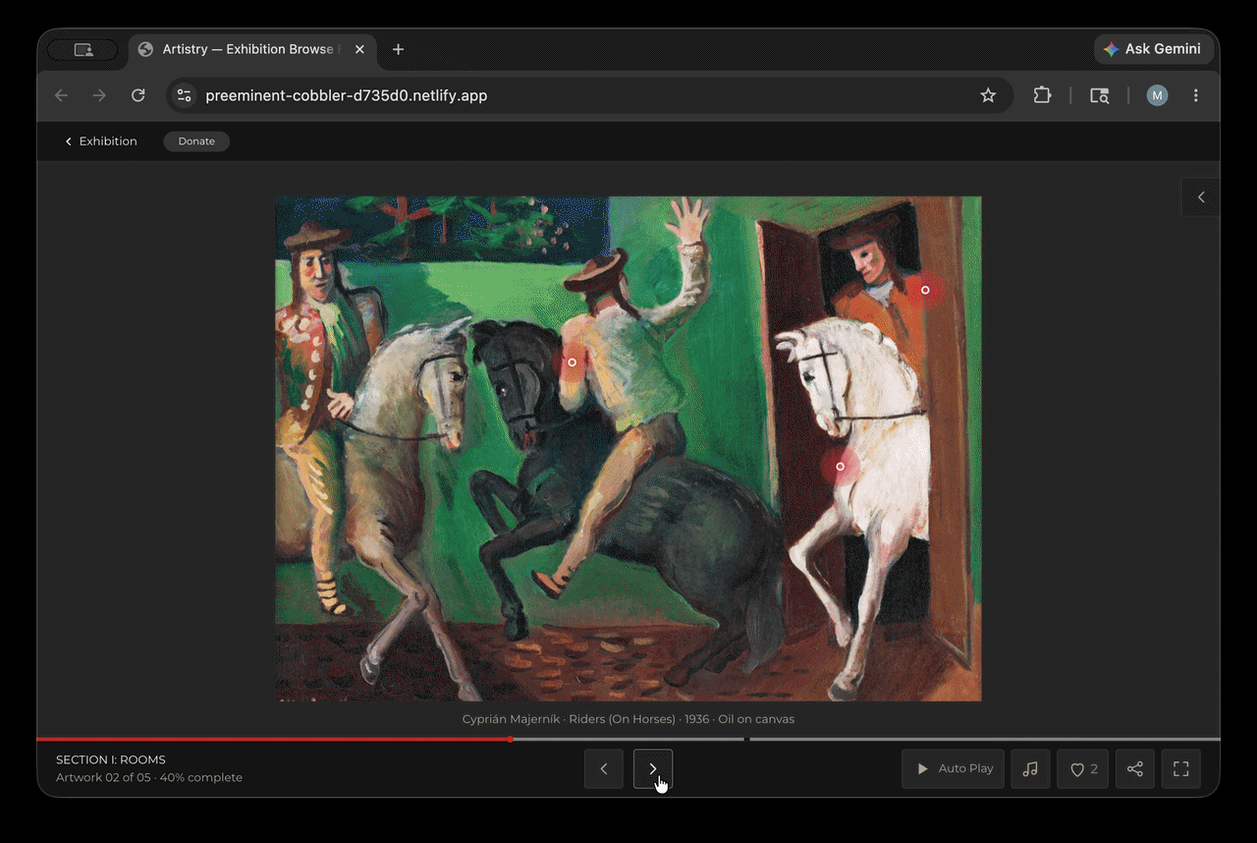
Task: Open the share options
Action: click(1134, 768)
